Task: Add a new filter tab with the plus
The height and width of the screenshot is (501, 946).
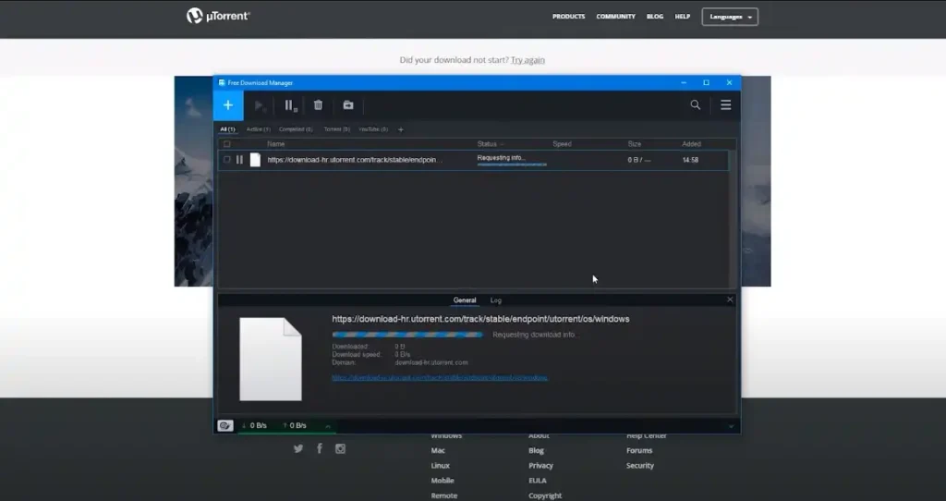Action: [x=401, y=129]
